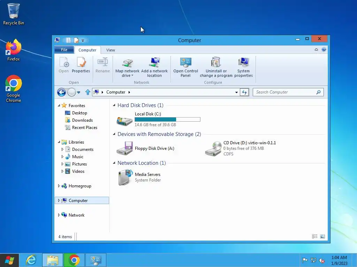This screenshot has height=267, width=357.
Task: Select Local Disk (C:) drive
Action: point(159,120)
